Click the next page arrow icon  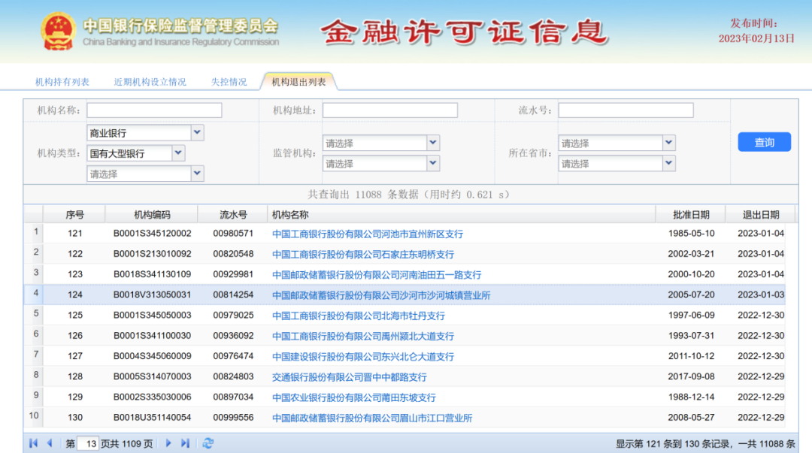[168, 443]
